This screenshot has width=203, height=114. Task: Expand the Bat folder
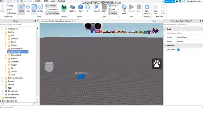[6, 35]
